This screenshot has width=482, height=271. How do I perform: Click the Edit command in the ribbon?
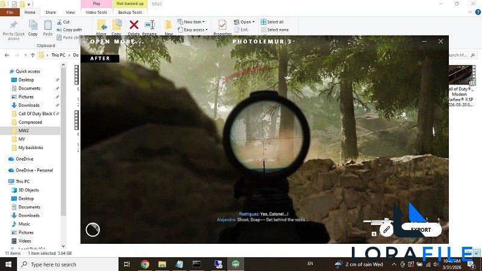(241, 30)
